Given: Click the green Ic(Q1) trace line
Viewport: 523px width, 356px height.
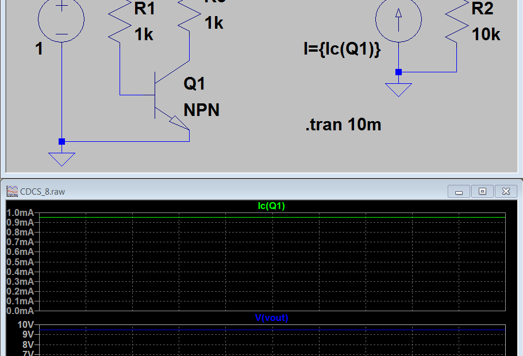Looking at the screenshot, I should 272,218.
